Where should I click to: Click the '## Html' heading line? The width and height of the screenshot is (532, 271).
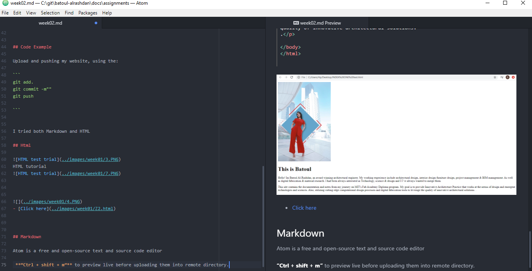(x=22, y=145)
